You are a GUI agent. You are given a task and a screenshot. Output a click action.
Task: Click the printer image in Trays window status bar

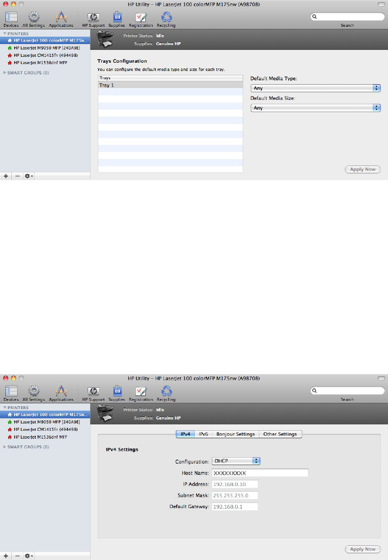105,39
